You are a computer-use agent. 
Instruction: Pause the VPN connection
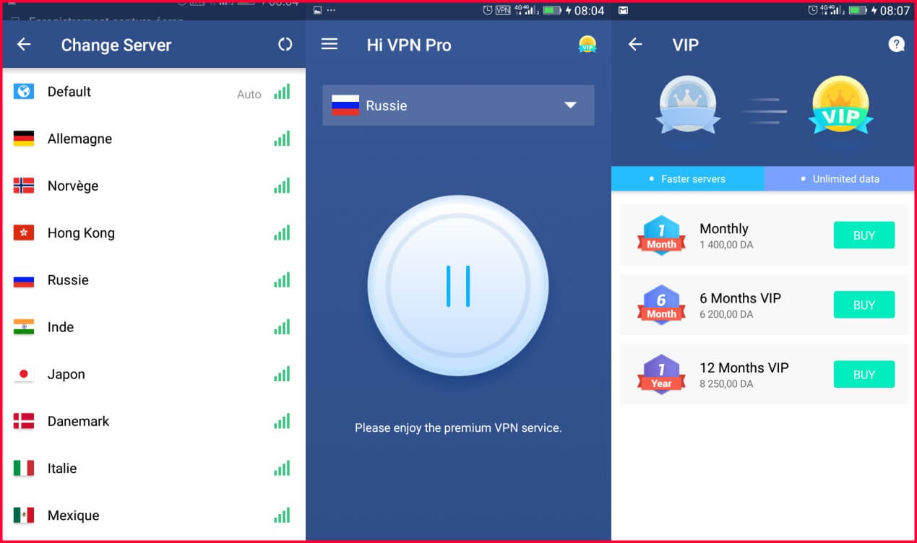pos(458,286)
